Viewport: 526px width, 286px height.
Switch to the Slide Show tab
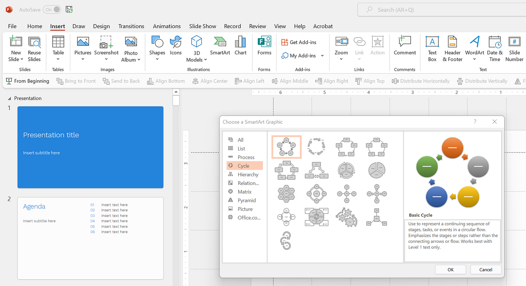[203, 26]
